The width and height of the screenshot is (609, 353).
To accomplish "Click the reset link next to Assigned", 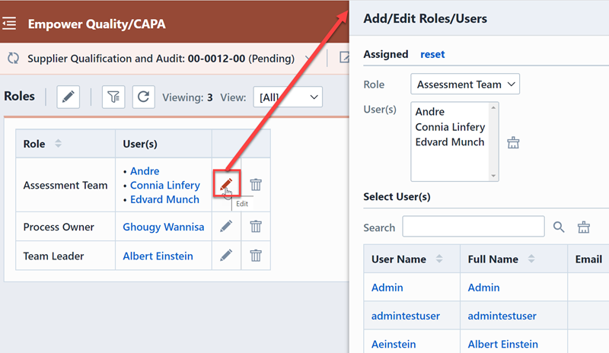I will (432, 54).
